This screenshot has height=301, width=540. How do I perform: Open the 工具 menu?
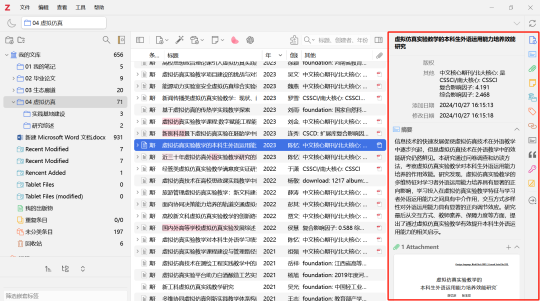pyautogui.click(x=80, y=7)
